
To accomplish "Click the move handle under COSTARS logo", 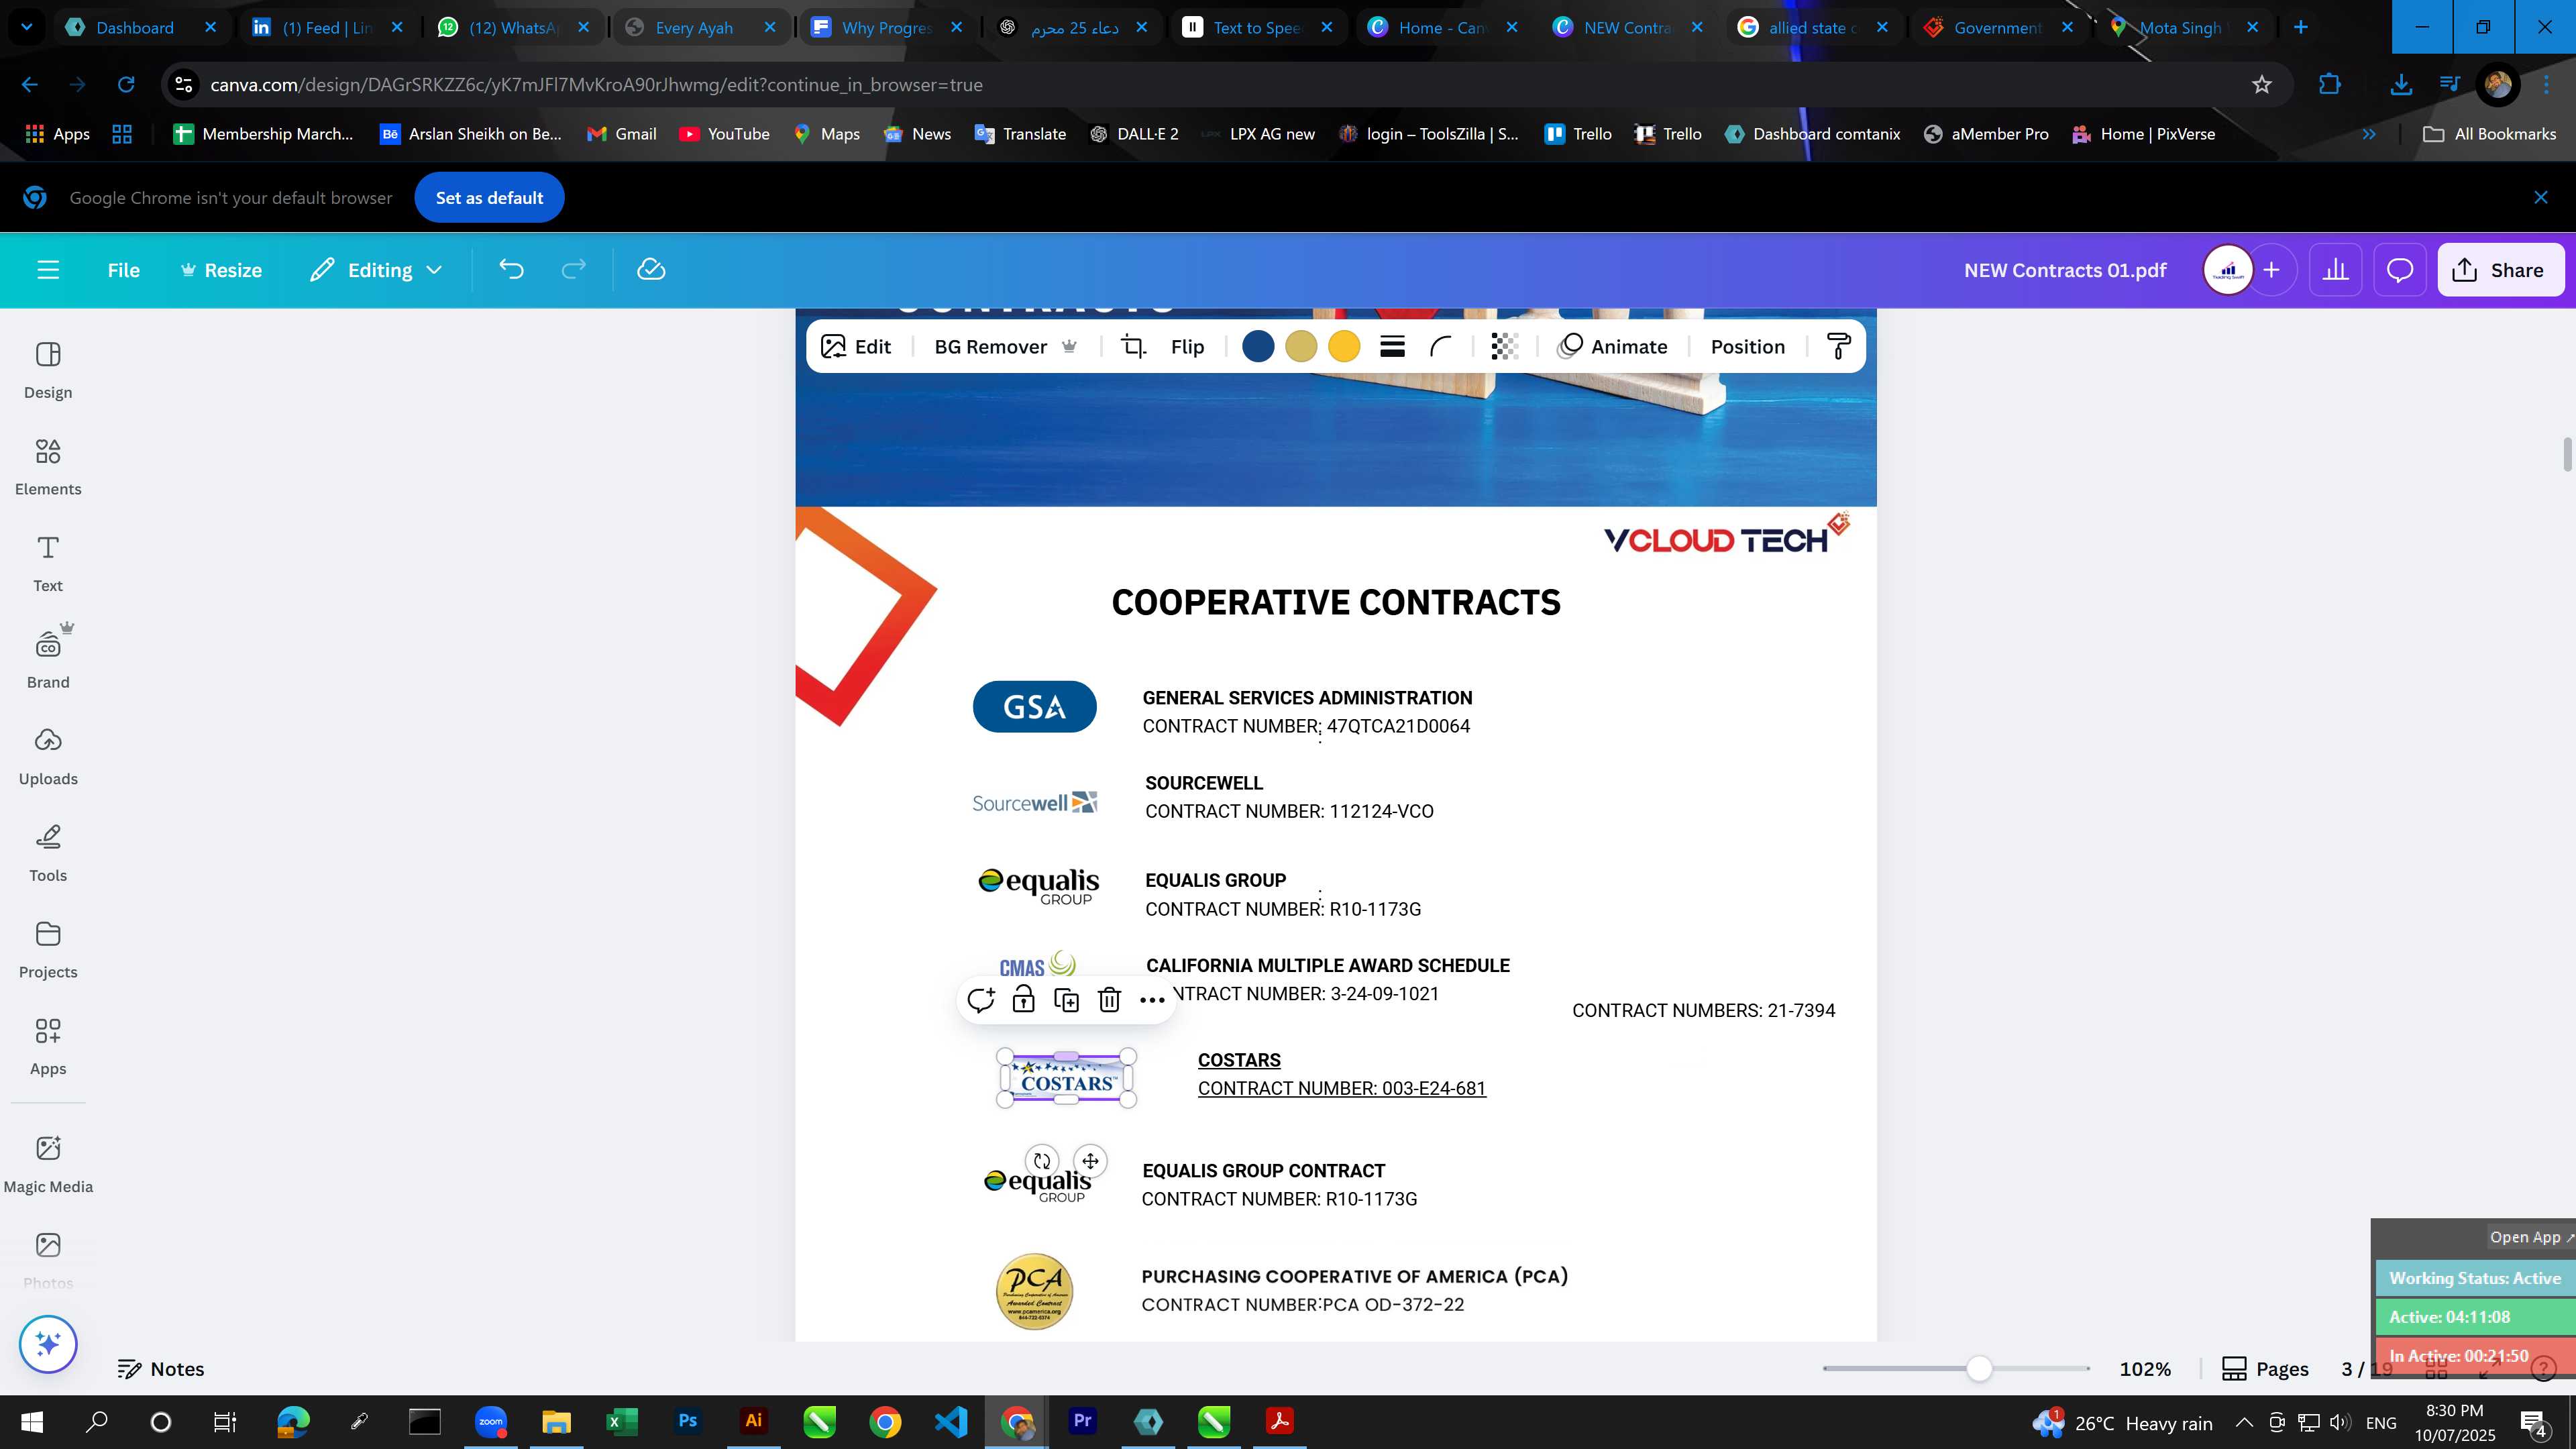I will (x=1090, y=1161).
